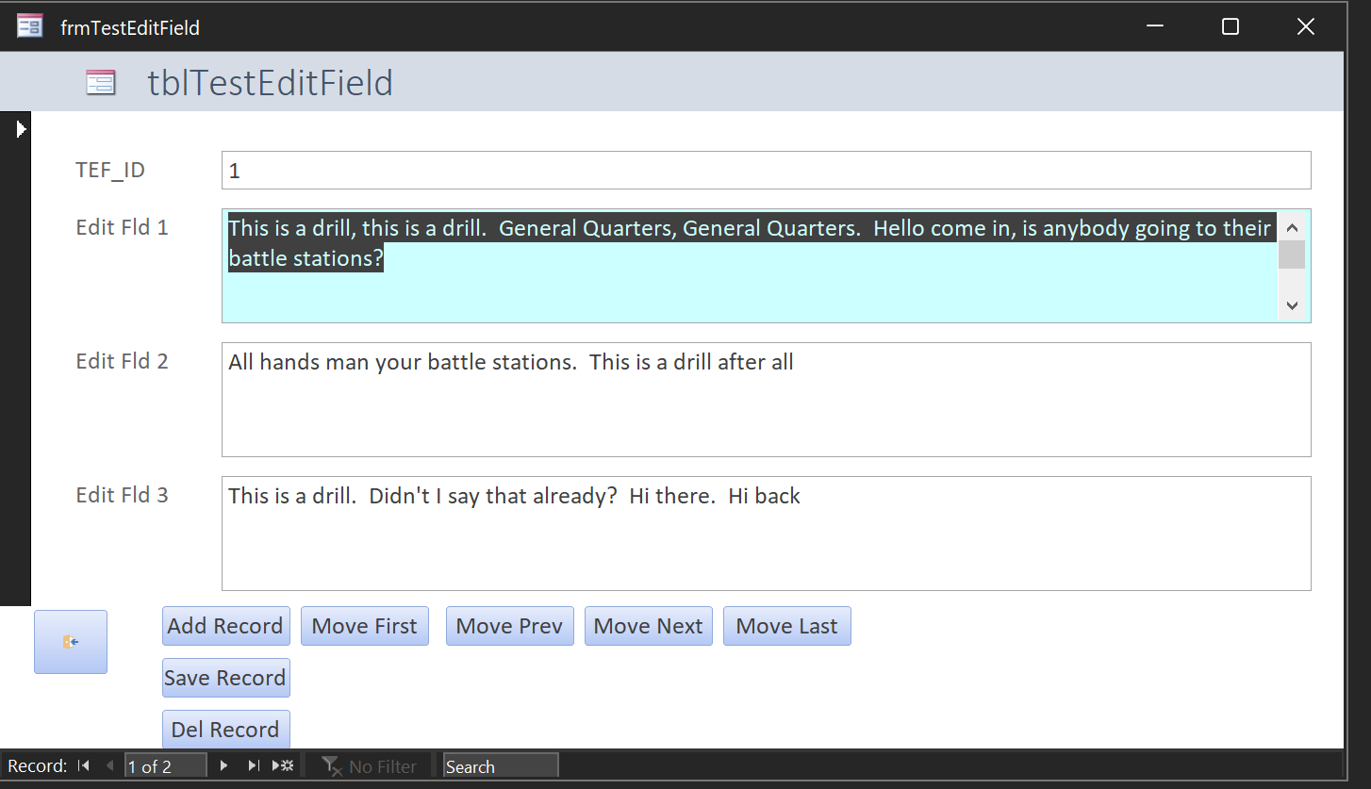Viewport: 1371px width, 789px height.
Task: Click the Move Last button
Action: pos(787,626)
